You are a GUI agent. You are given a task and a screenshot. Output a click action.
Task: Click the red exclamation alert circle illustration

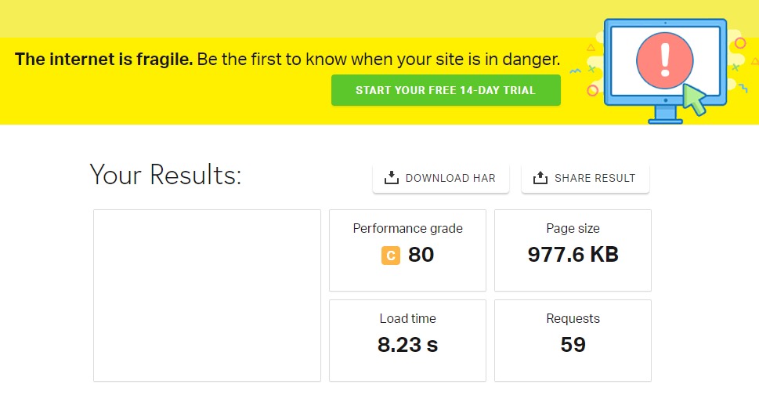664,60
